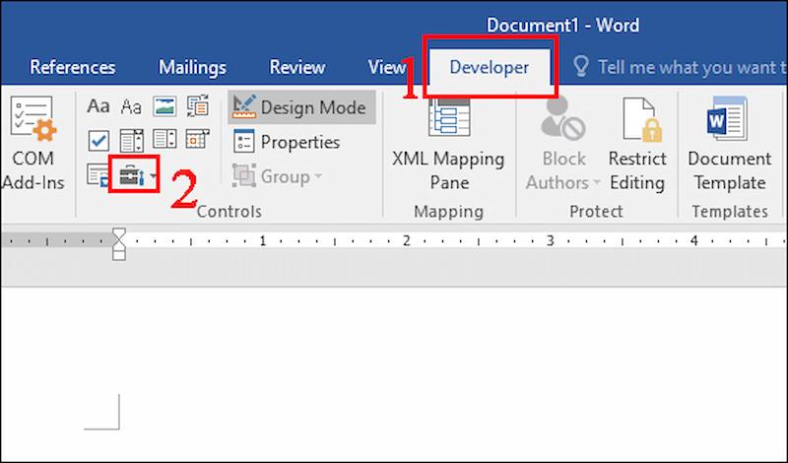Screen dimensions: 788x463
Task: Insert a Repeating Section Content Control
Action: (x=98, y=174)
